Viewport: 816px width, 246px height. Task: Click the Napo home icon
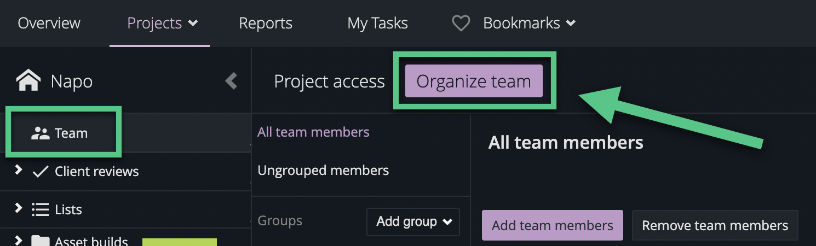pyautogui.click(x=28, y=81)
